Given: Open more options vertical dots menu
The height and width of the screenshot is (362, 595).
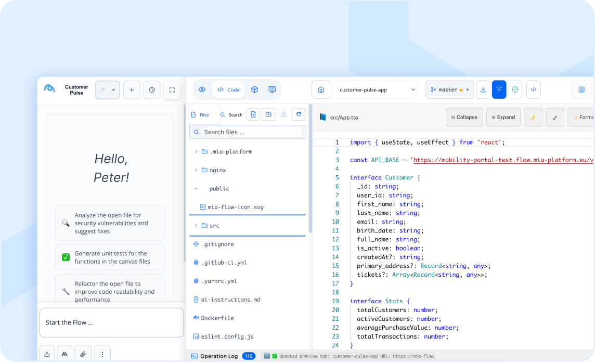Looking at the screenshot, I should 102,354.
